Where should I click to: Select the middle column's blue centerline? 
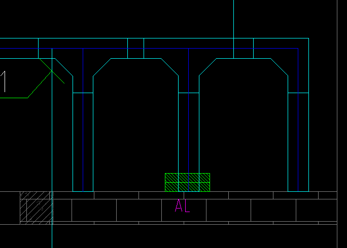click(189, 120)
